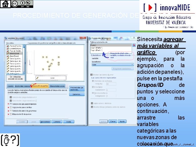
Task: Select Punto1 in the properties list
Action: (111, 45)
